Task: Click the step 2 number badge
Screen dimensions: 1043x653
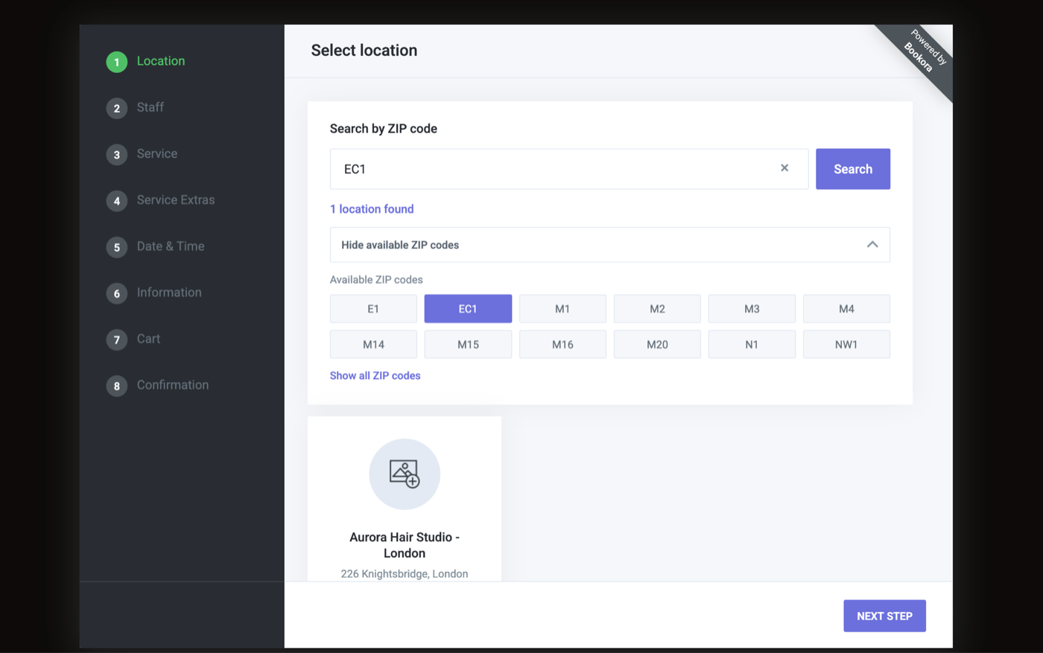Action: point(117,109)
